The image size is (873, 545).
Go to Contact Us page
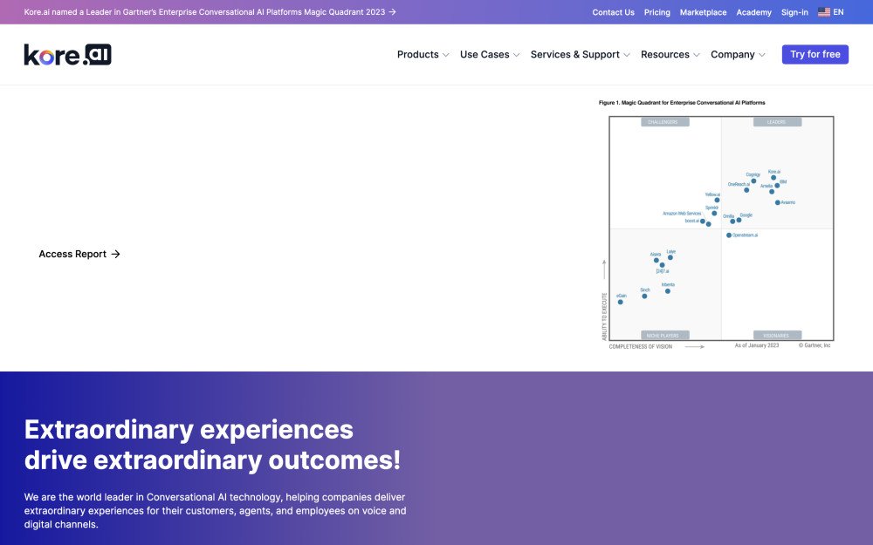613,12
